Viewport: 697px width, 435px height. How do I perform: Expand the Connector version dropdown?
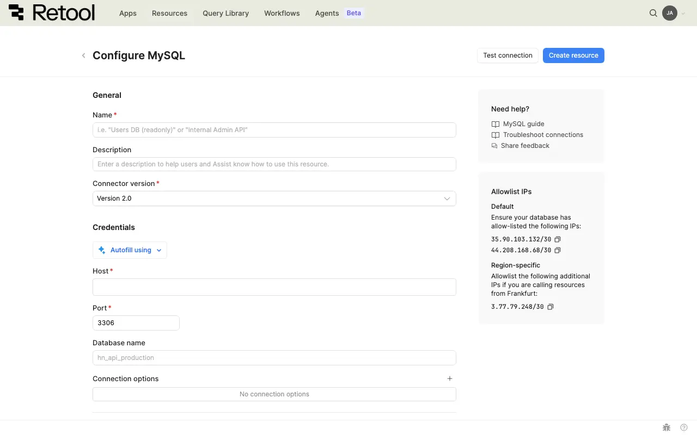pyautogui.click(x=274, y=198)
